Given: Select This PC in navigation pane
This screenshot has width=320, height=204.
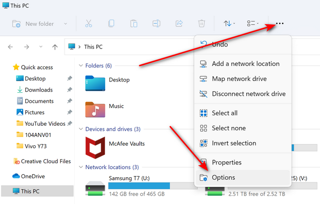Looking at the screenshot, I should 37,191.
